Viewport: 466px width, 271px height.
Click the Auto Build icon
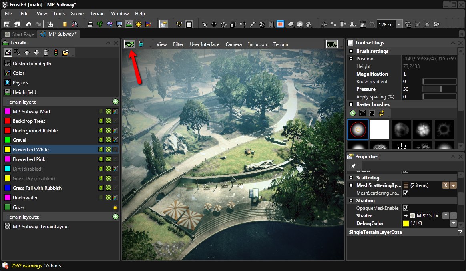pos(332,44)
